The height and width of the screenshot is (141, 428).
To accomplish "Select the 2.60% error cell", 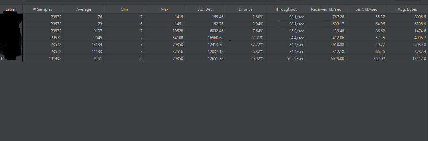I will click(x=245, y=17).
